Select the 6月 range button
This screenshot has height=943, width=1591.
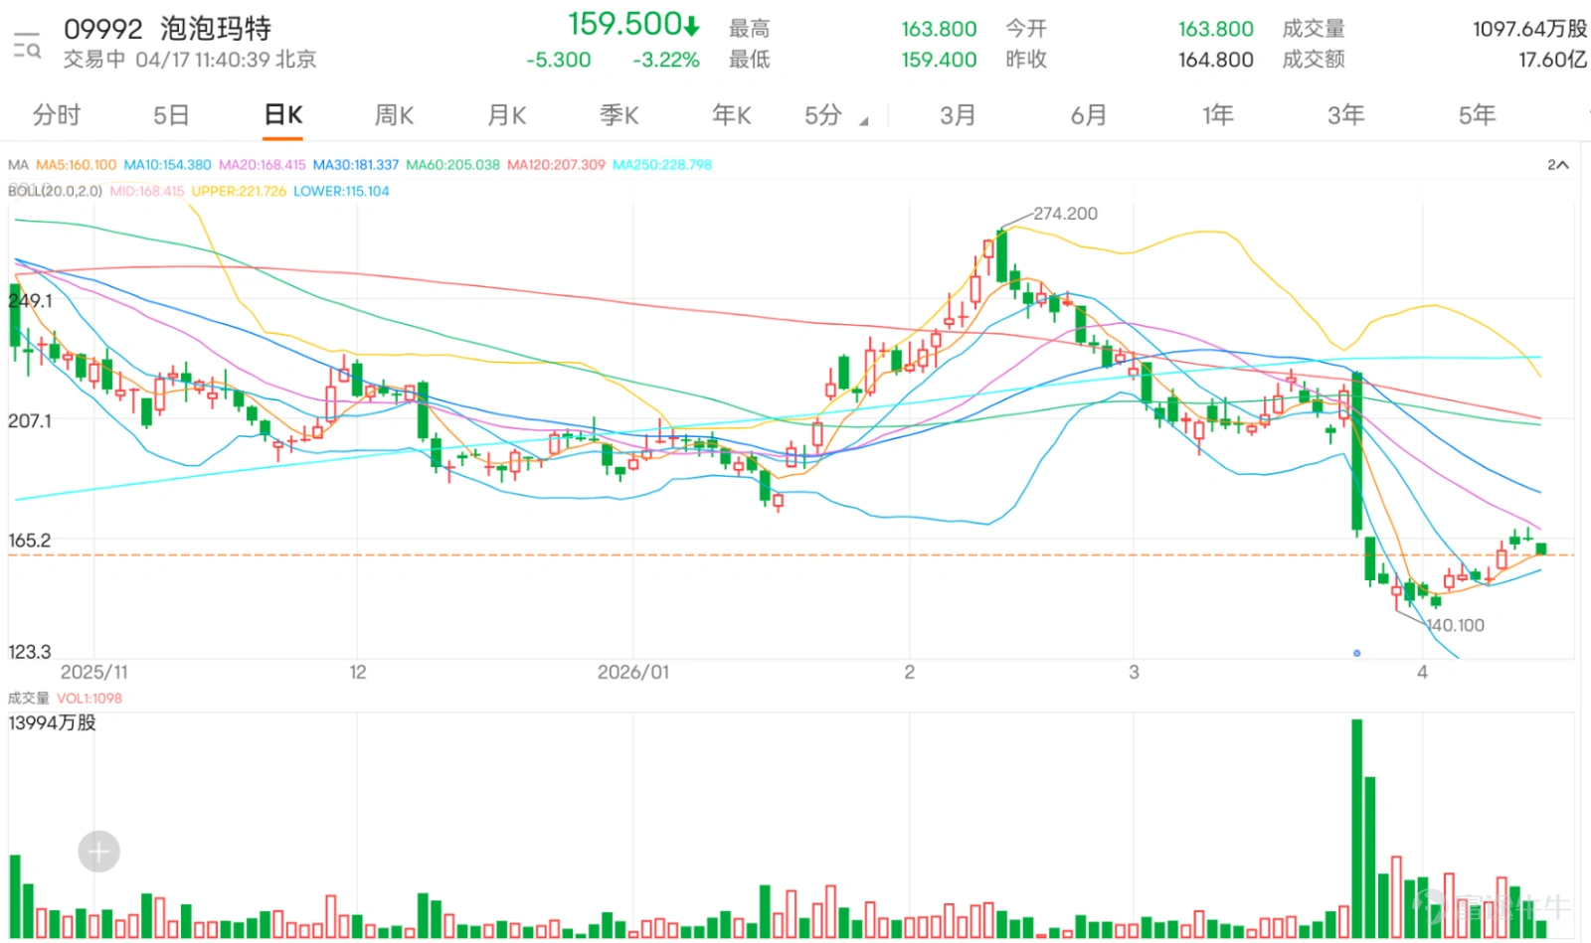[x=1088, y=115]
